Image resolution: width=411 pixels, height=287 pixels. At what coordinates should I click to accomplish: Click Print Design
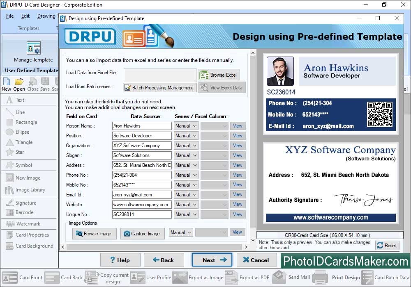[337, 277]
